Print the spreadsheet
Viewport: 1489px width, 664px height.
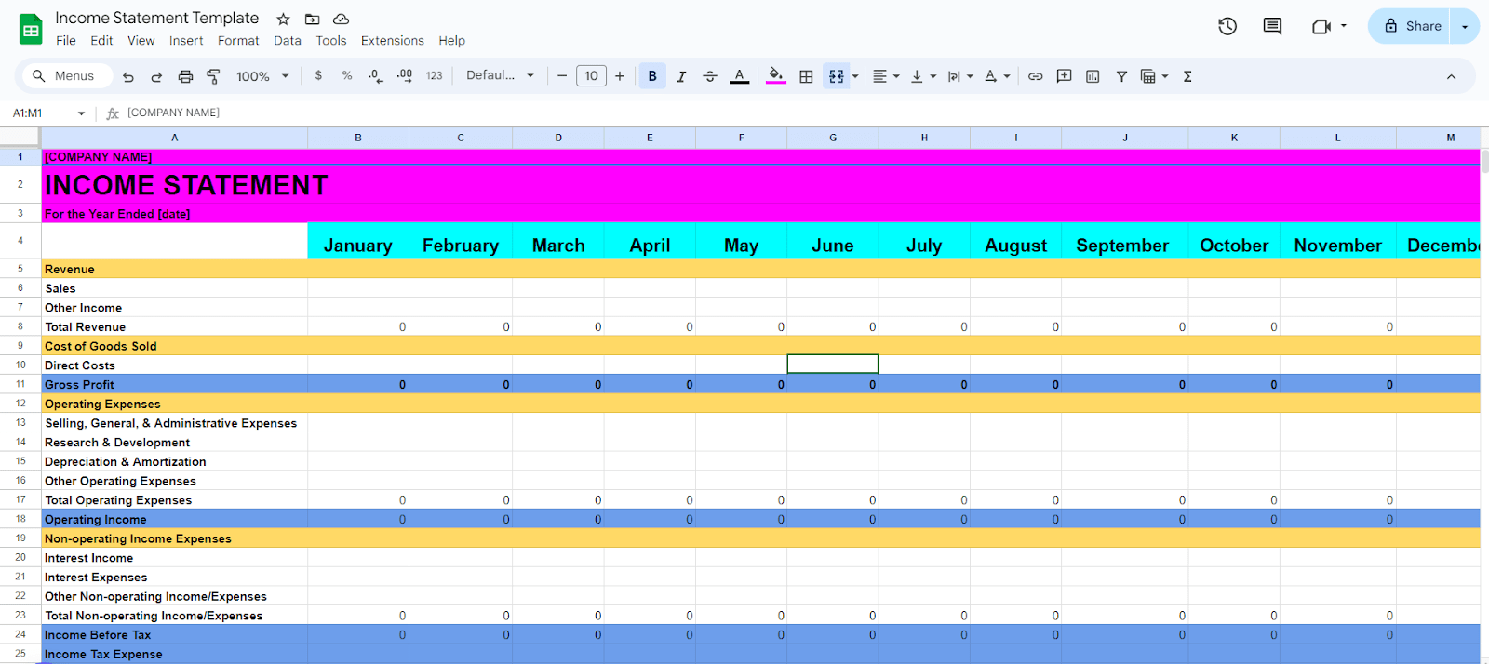click(x=185, y=76)
